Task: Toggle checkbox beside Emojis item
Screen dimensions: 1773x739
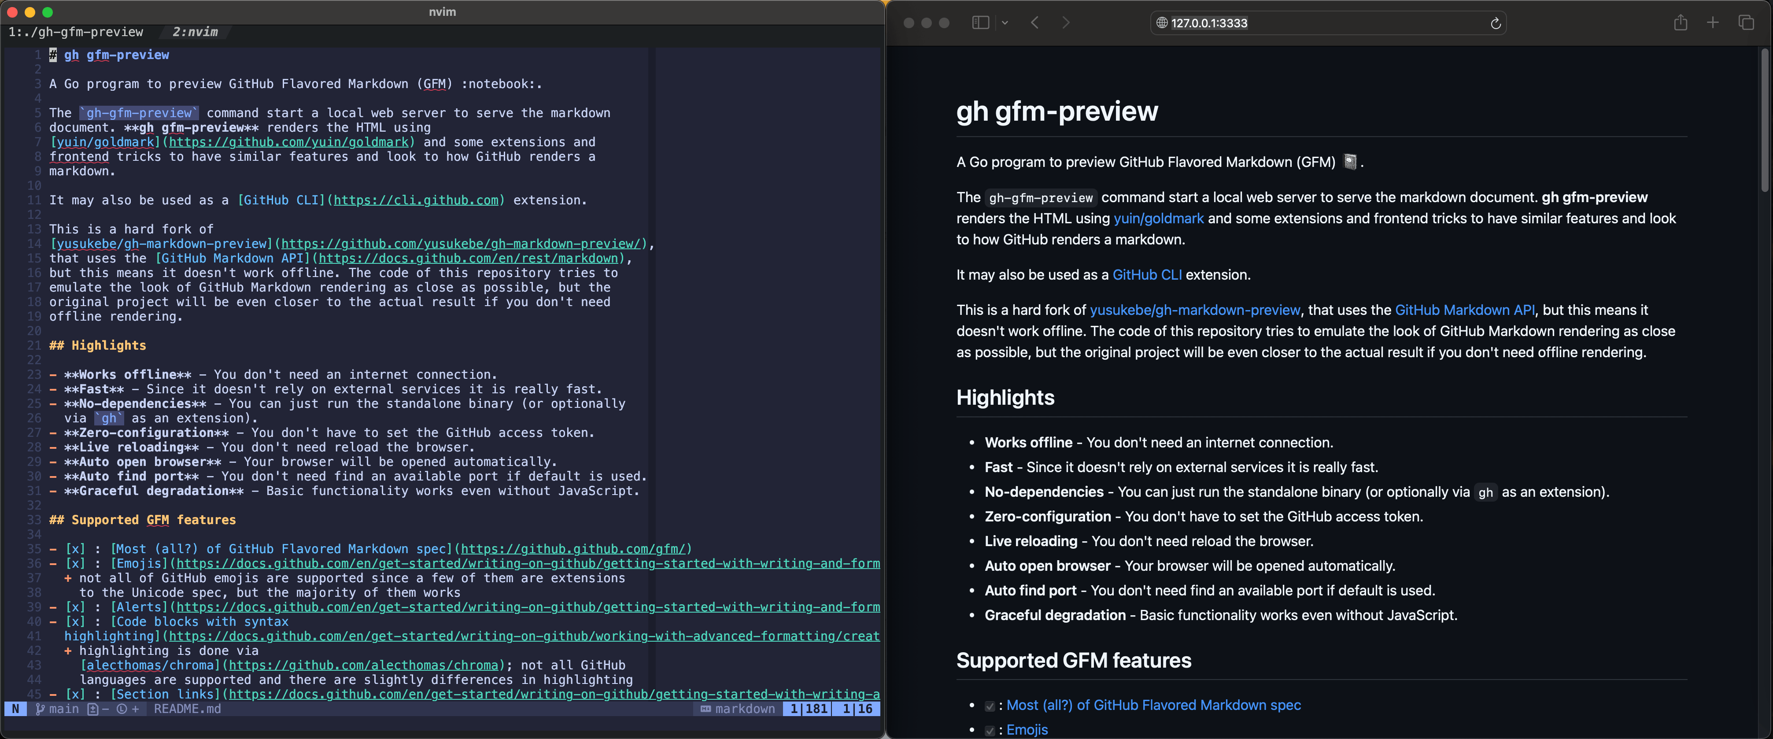Action: click(x=990, y=731)
